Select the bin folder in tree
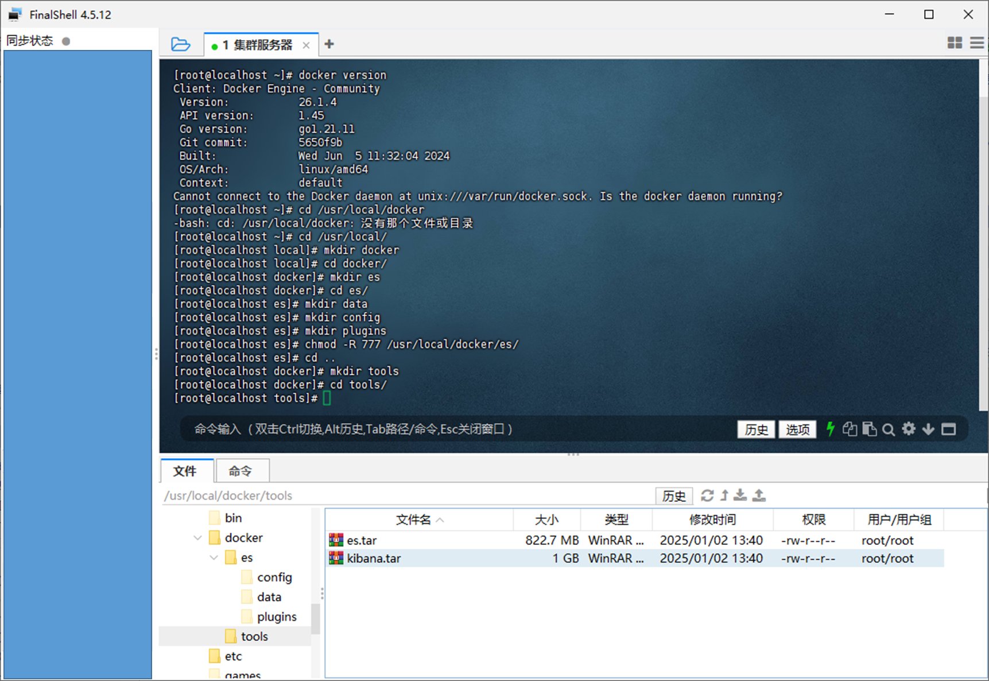Viewport: 989px width, 681px height. pos(233,518)
